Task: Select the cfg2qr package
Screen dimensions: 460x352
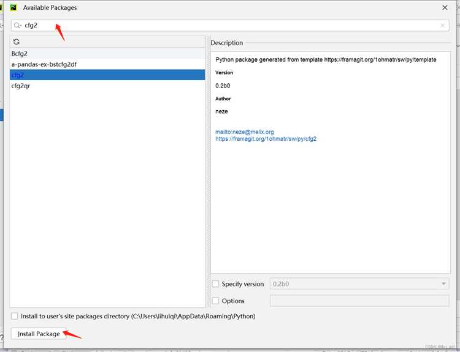Action: (x=107, y=86)
